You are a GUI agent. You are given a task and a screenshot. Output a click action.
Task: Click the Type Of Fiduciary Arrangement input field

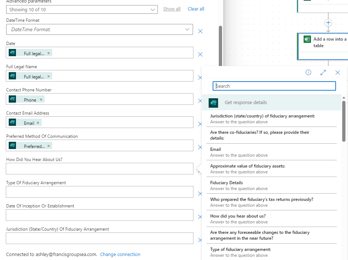[99, 192]
